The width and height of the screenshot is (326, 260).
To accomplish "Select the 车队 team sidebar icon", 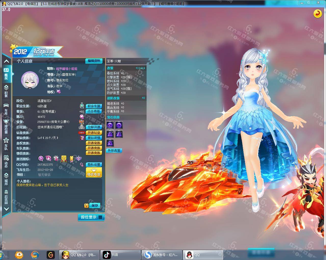I will point(6,144).
